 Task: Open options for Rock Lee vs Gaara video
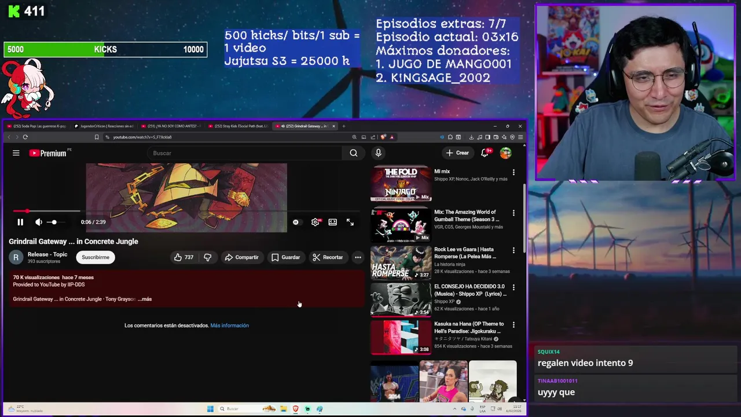click(513, 251)
